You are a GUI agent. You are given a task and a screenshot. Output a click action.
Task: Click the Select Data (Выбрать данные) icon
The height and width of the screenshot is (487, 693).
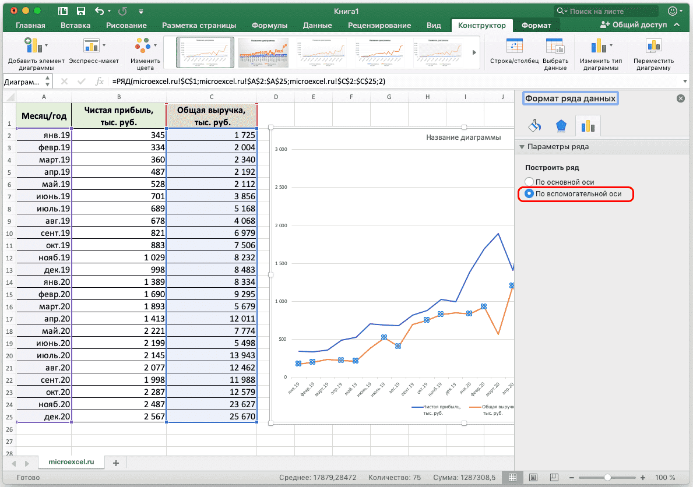coord(554,47)
